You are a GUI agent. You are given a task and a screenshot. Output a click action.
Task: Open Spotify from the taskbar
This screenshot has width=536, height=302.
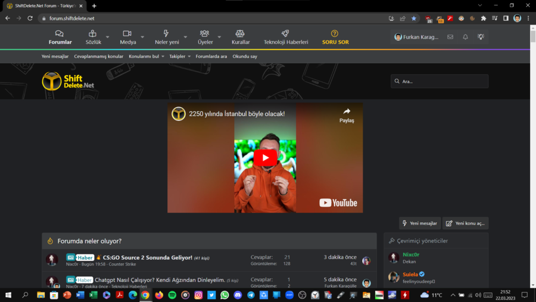[172, 295]
